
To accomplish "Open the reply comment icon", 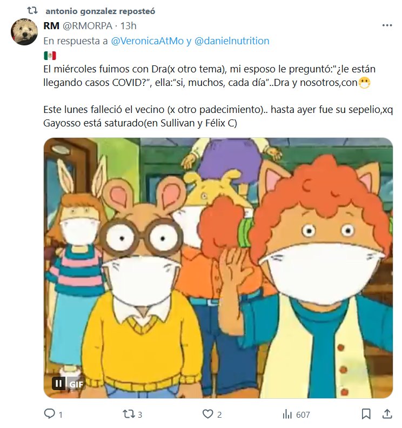I will [49, 414].
